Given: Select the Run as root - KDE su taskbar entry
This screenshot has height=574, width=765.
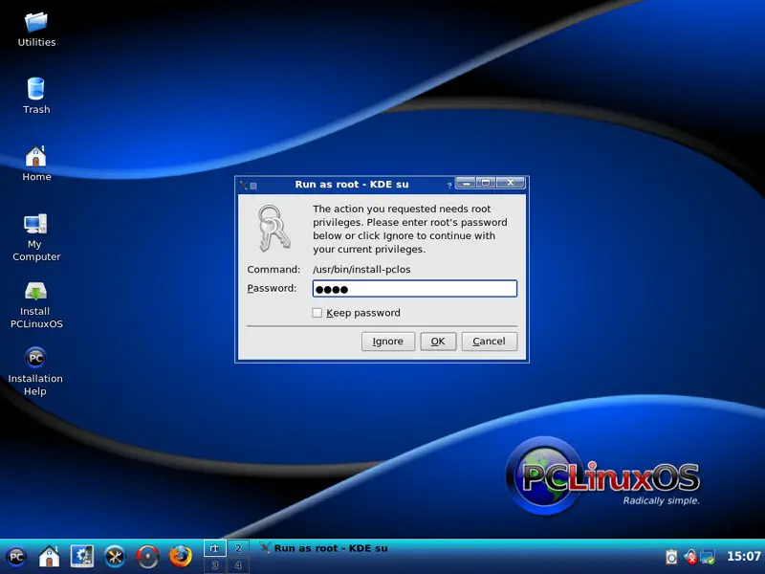Looking at the screenshot, I should 323,548.
